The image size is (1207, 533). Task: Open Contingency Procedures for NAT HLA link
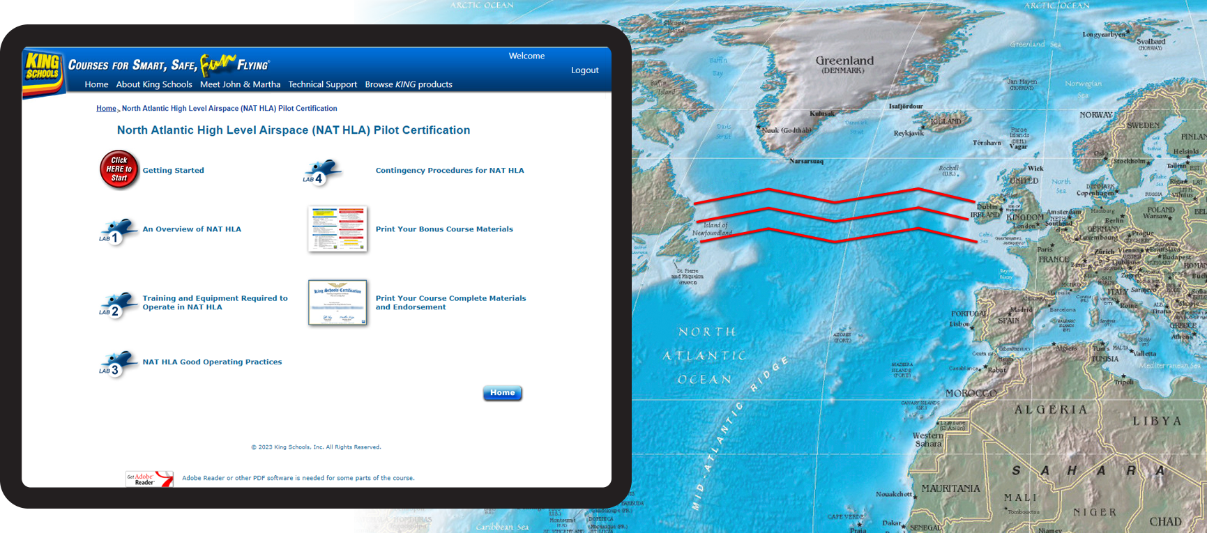pos(450,171)
